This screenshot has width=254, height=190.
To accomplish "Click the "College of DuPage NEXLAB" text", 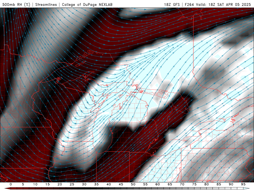I will 87,4.
